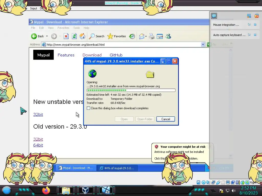
Task: Click the Mypal black logo button
Action: tap(43, 55)
